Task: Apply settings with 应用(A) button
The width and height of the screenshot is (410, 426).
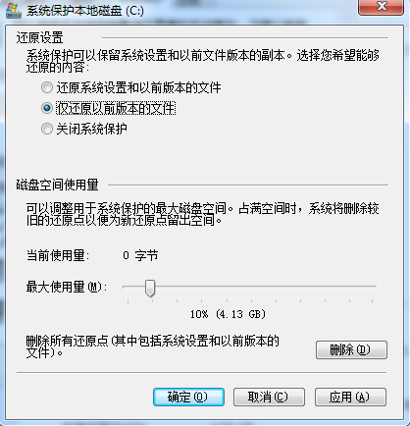Action: click(x=350, y=398)
